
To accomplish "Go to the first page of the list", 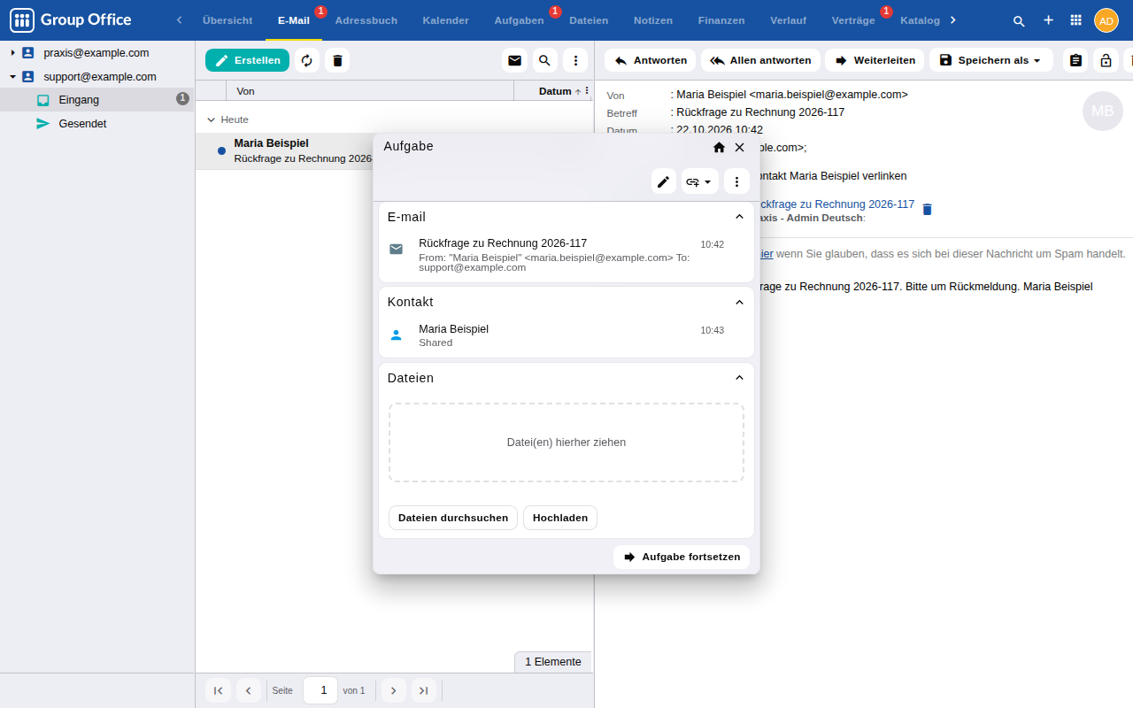I will pyautogui.click(x=218, y=690).
